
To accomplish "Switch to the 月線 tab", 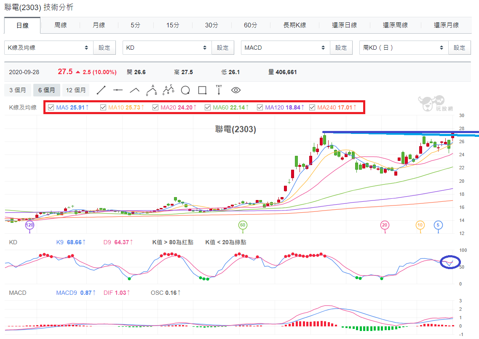I will (x=99, y=25).
